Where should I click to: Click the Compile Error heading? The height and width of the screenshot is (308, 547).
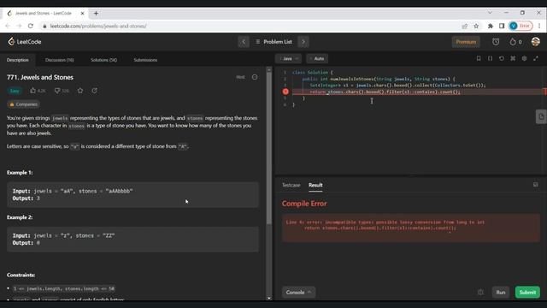[x=304, y=204]
